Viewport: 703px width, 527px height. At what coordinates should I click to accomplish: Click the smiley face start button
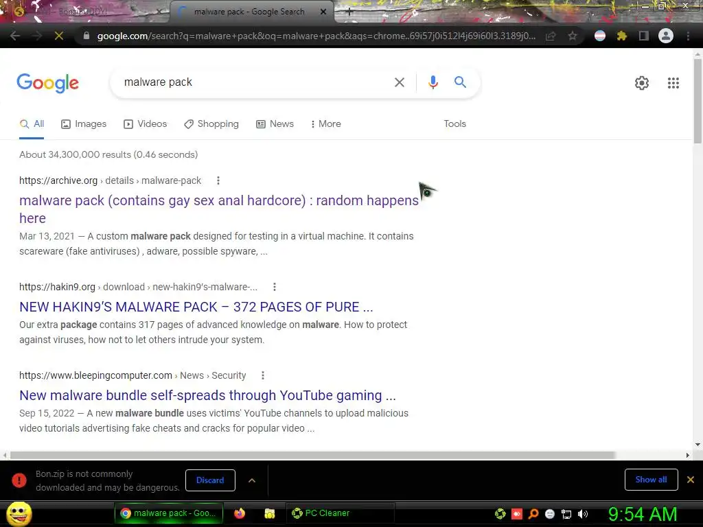point(19,514)
